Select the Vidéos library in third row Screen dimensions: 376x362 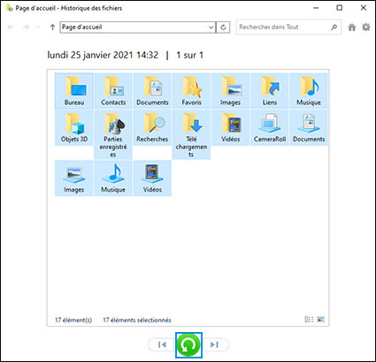152,178
